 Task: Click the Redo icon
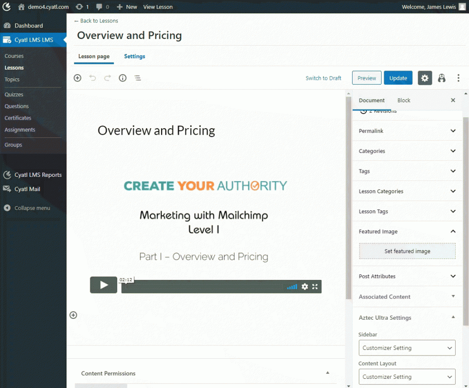108,78
